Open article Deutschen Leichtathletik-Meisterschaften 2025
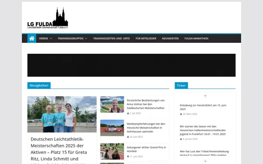 pyautogui.click(x=59, y=150)
